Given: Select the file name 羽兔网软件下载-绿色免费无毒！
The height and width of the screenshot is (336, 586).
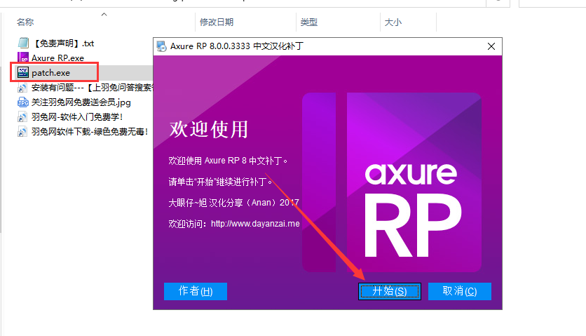Looking at the screenshot, I should 90,131.
